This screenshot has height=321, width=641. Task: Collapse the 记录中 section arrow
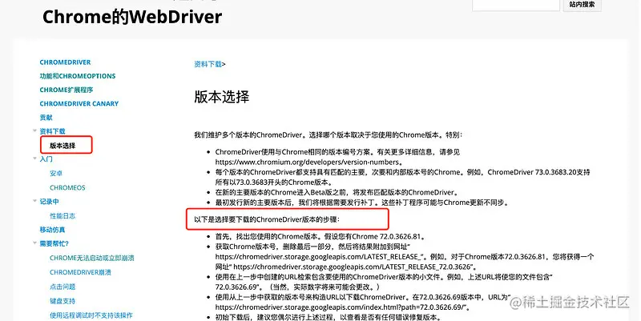point(34,201)
